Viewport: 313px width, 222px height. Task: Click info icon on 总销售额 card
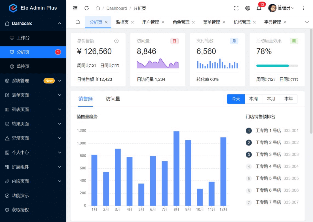tap(117, 41)
